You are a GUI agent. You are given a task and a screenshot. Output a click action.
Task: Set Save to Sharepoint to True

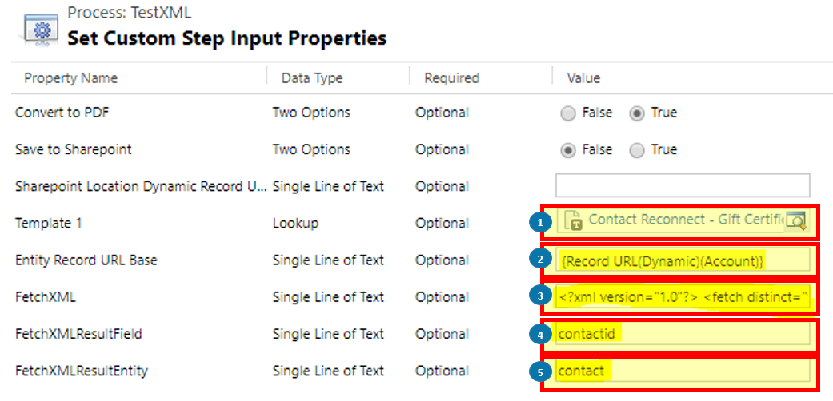tap(638, 150)
